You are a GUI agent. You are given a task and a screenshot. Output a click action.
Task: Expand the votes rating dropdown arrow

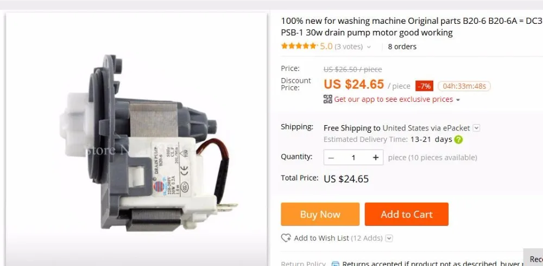pos(369,47)
